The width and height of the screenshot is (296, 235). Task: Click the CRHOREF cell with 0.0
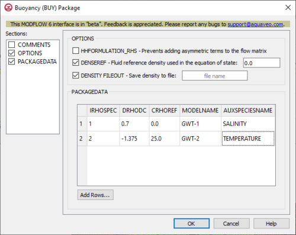[x=165, y=124]
